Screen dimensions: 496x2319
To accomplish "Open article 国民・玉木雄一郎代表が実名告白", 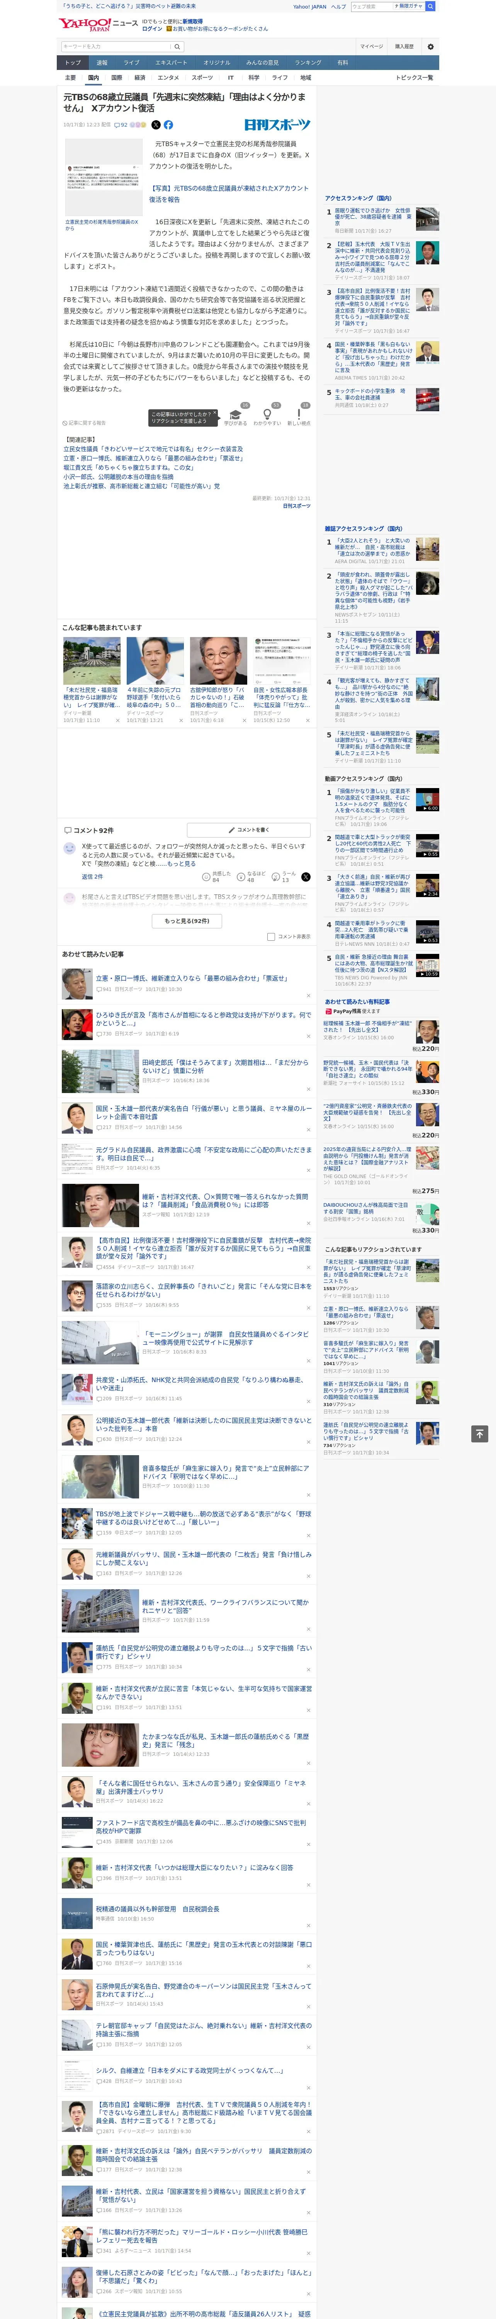I will click(x=204, y=1113).
